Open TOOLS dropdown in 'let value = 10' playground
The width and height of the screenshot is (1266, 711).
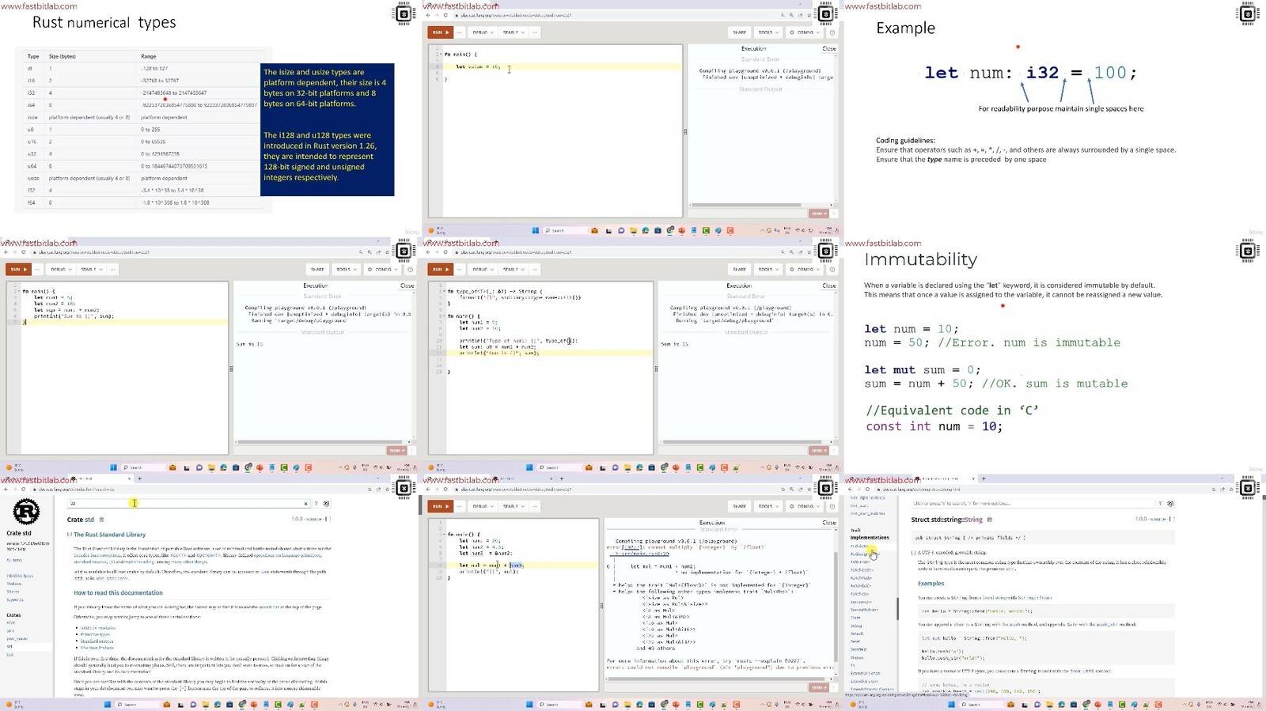(767, 32)
